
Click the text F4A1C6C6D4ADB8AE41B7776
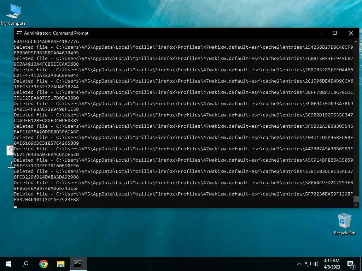tap(46, 42)
